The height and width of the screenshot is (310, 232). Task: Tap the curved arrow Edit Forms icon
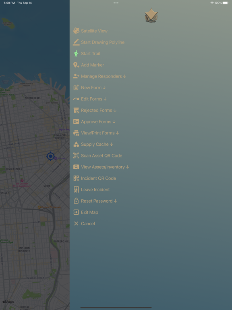[76, 99]
